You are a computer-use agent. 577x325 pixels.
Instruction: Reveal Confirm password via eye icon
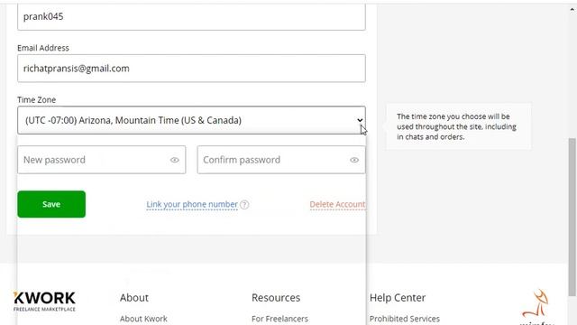point(354,160)
